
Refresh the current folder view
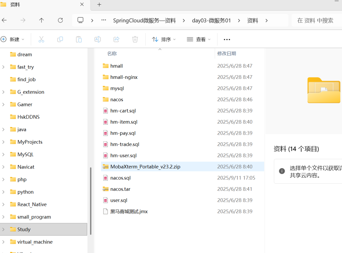tap(60, 20)
